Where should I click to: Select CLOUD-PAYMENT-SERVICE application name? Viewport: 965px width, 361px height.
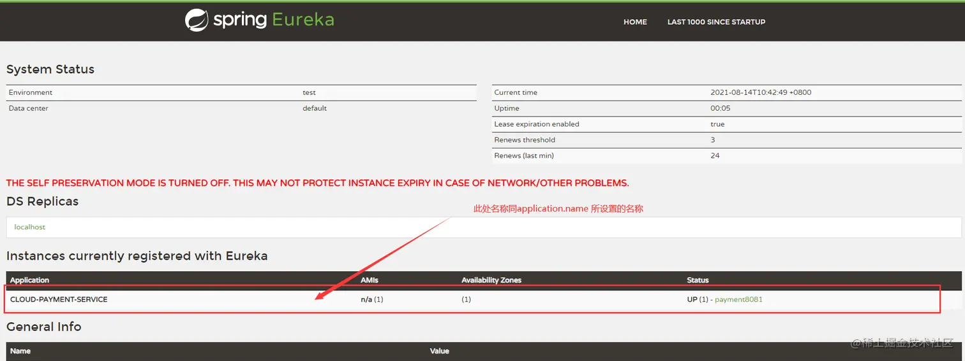click(59, 299)
